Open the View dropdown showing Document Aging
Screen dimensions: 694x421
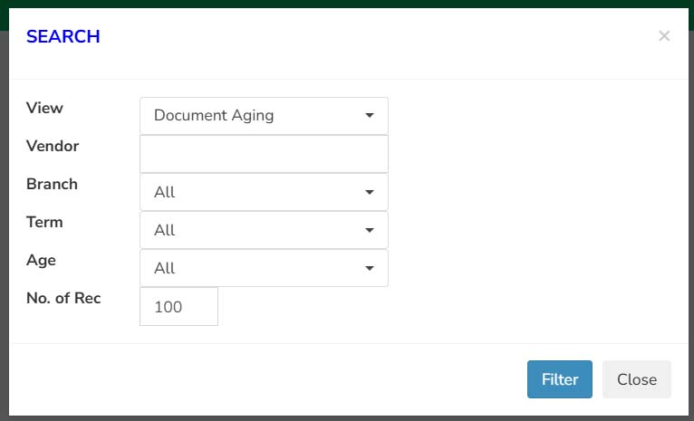click(x=264, y=116)
